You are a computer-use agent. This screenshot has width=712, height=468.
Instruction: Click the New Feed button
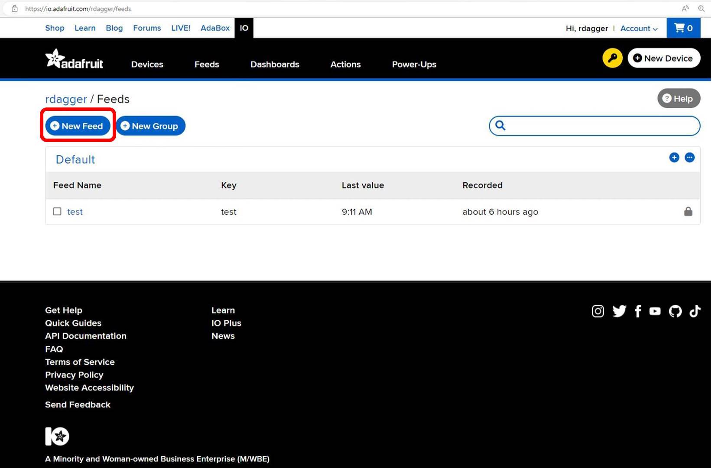pyautogui.click(x=78, y=126)
